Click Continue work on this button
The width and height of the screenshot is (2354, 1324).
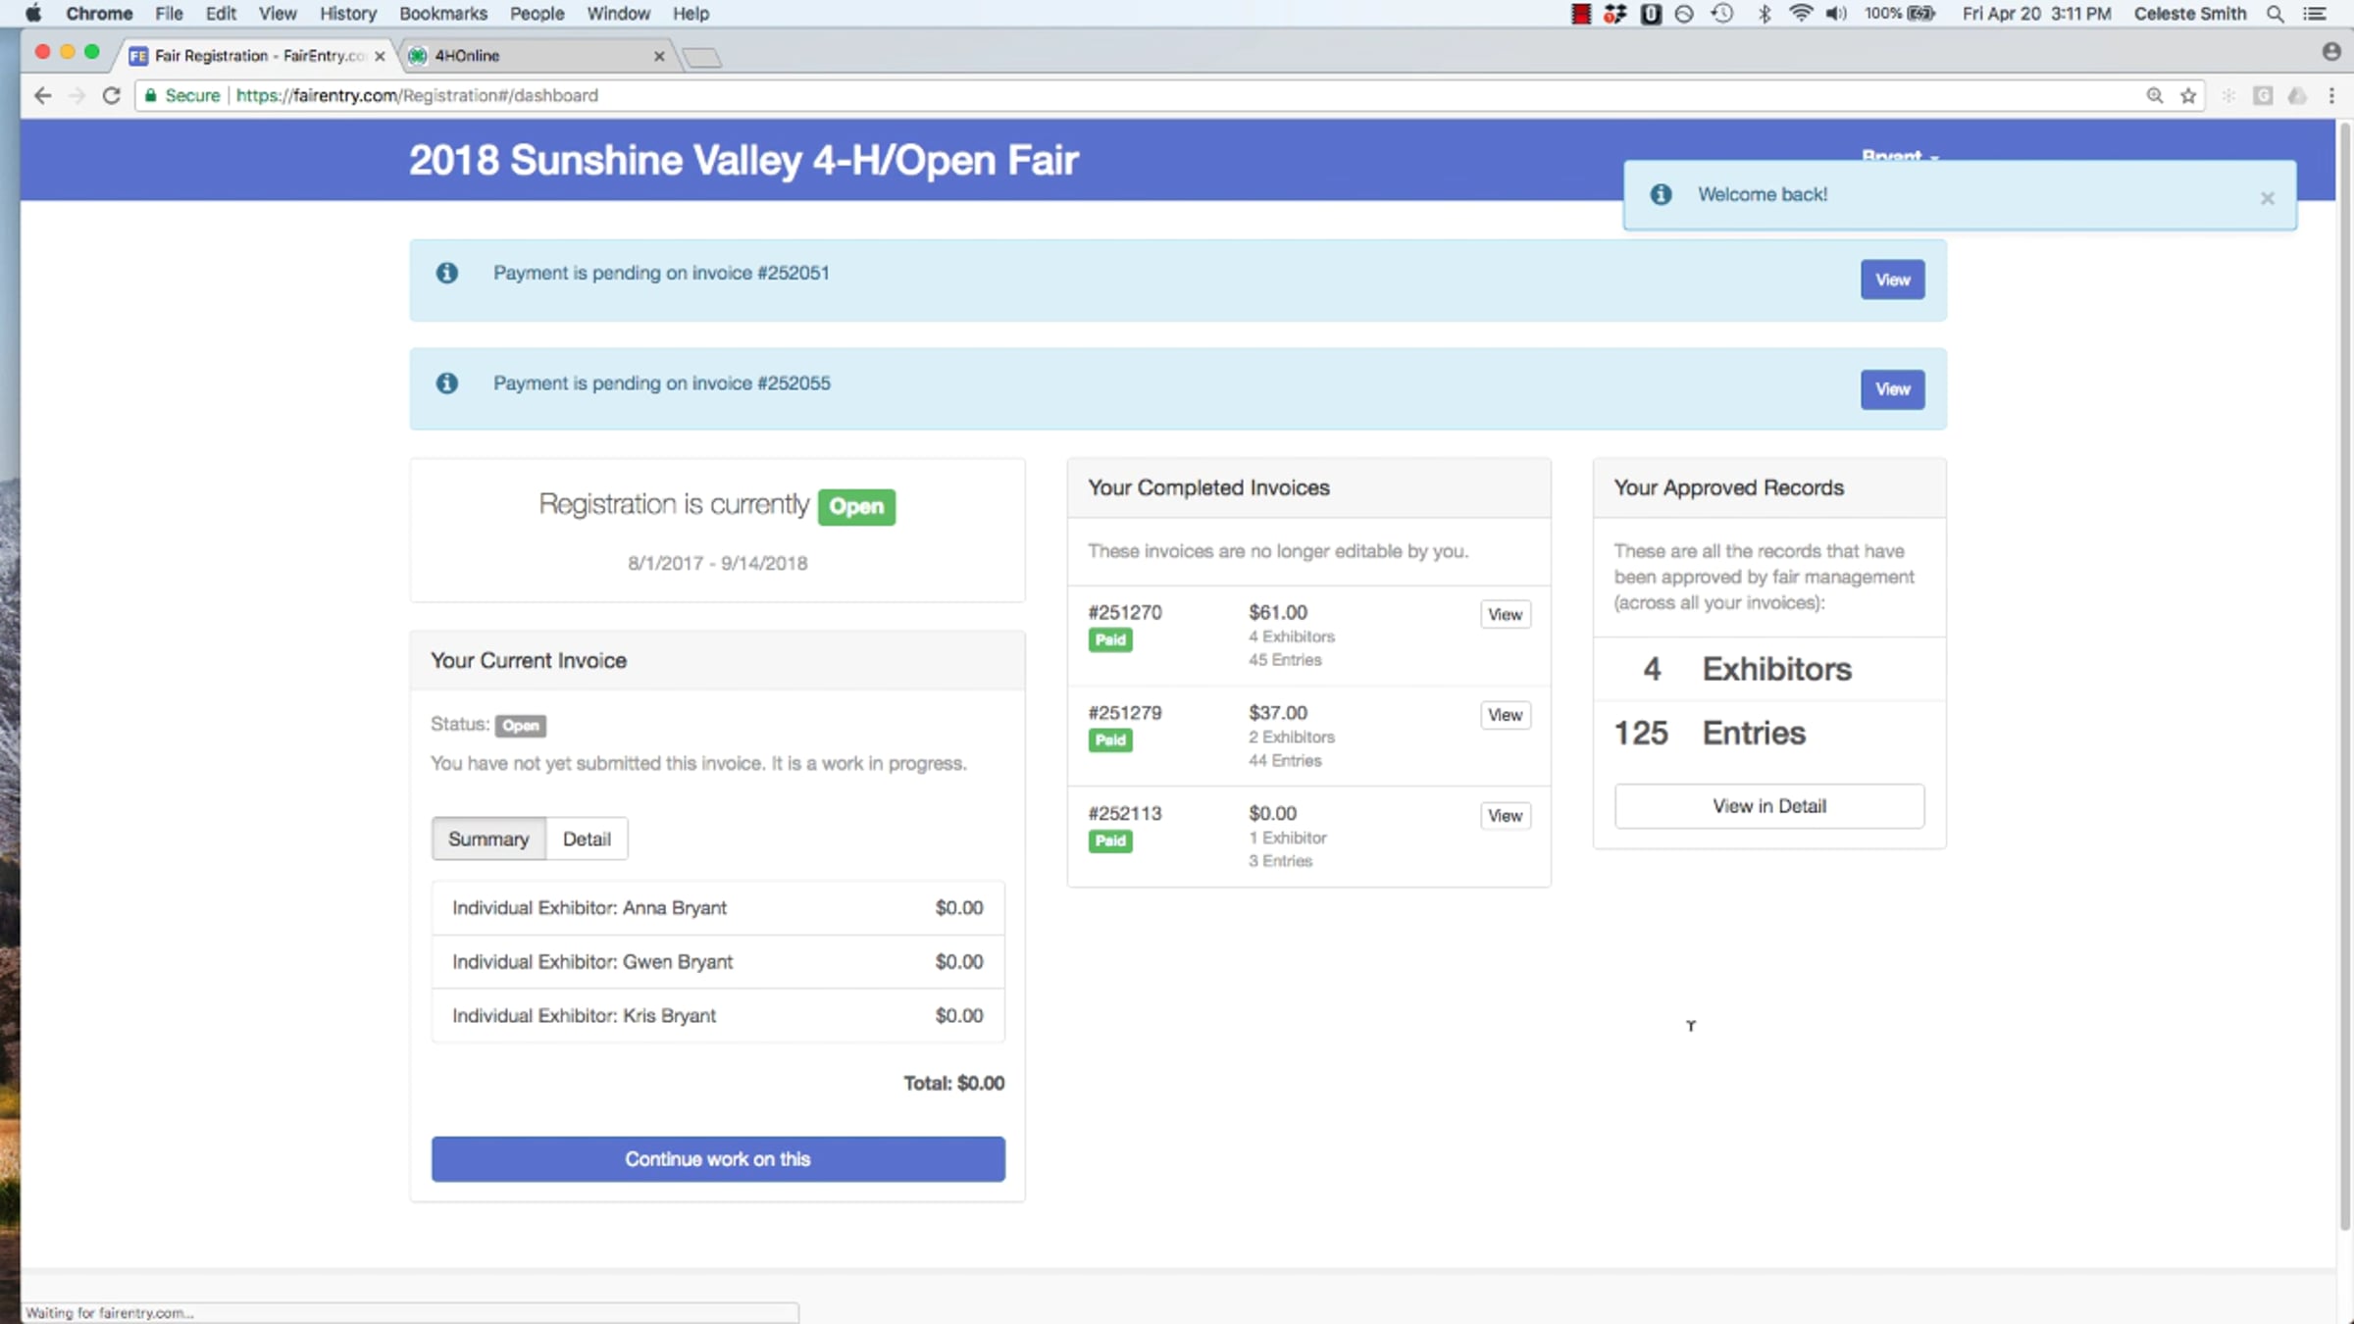pyautogui.click(x=718, y=1159)
